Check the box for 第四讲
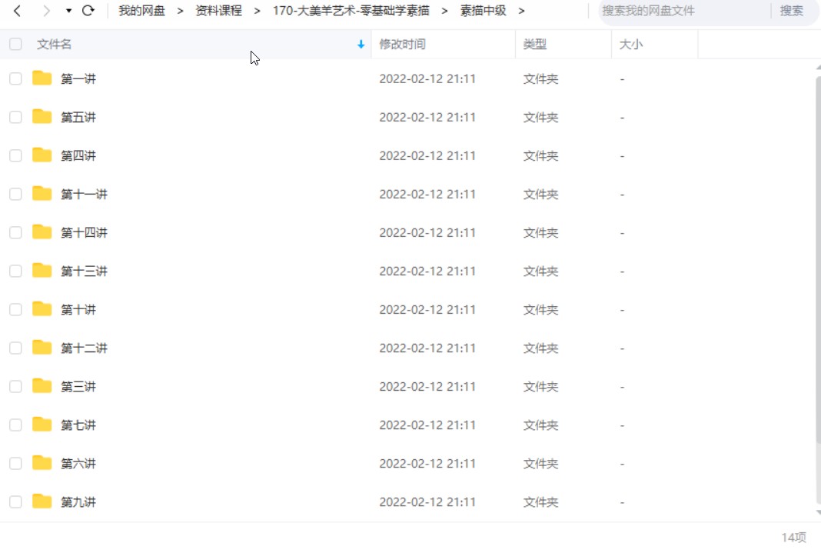821x553 pixels. [x=15, y=155]
